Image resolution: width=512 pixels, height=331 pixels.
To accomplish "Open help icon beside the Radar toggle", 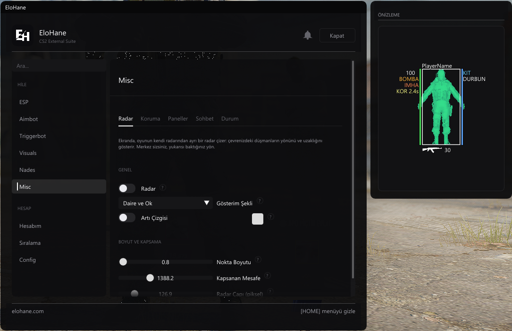I will 163,187.
